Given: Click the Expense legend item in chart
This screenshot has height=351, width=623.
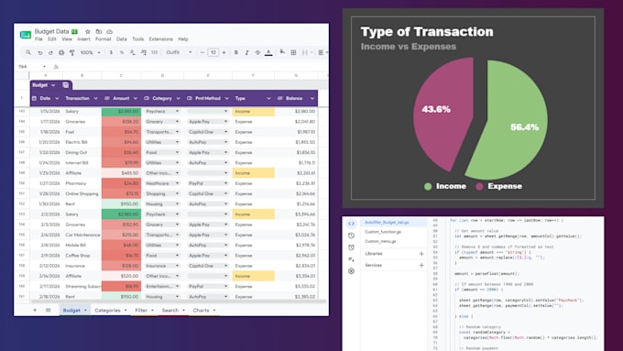Looking at the screenshot, I should pyautogui.click(x=499, y=186).
